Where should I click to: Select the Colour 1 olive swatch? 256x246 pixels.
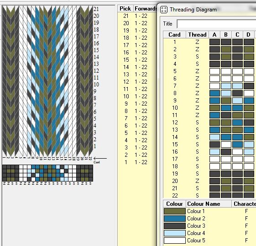tap(174, 211)
